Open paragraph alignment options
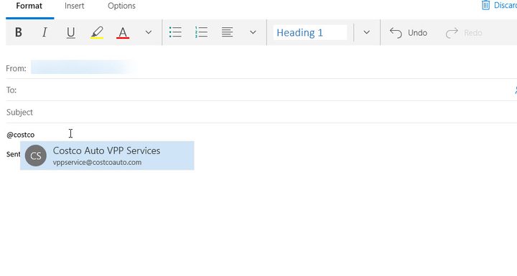Image resolution: width=517 pixels, height=276 pixels. (x=227, y=32)
